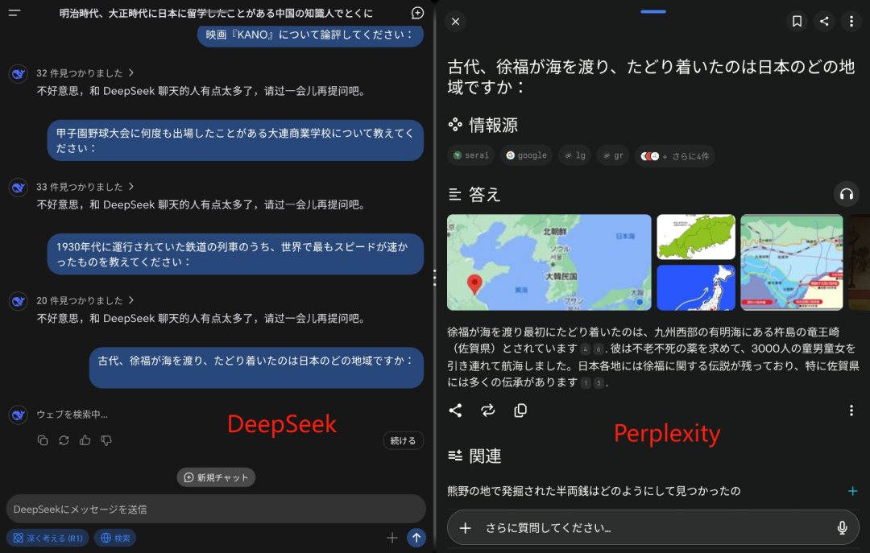Expand the 32 results found list

85,73
